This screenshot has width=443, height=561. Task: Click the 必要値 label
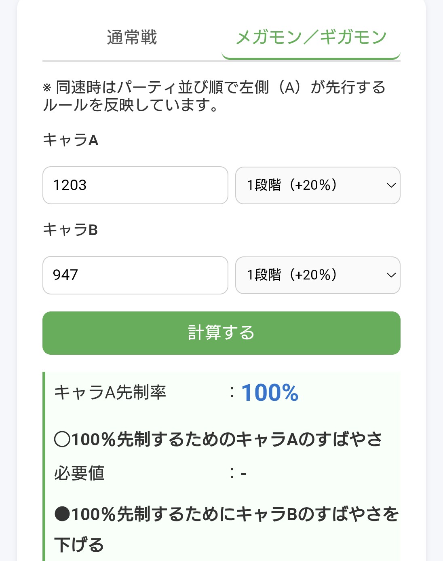[79, 473]
